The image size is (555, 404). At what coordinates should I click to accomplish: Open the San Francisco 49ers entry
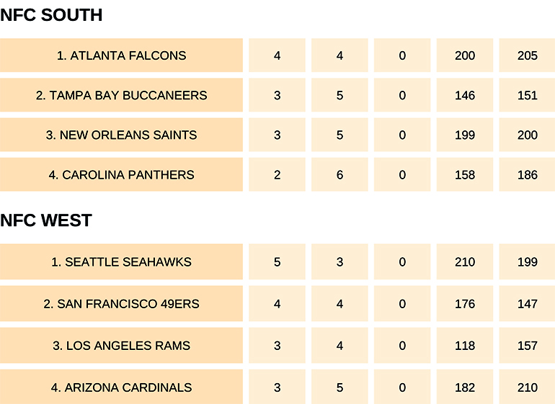[122, 304]
